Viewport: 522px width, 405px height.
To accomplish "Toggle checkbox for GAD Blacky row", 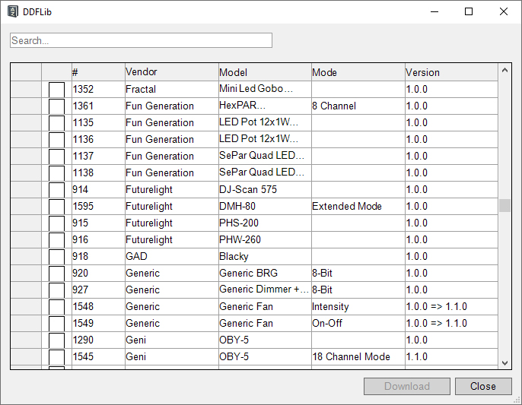I will coord(56,257).
